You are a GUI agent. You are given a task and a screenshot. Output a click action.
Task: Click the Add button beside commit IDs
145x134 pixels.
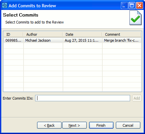click(137, 98)
